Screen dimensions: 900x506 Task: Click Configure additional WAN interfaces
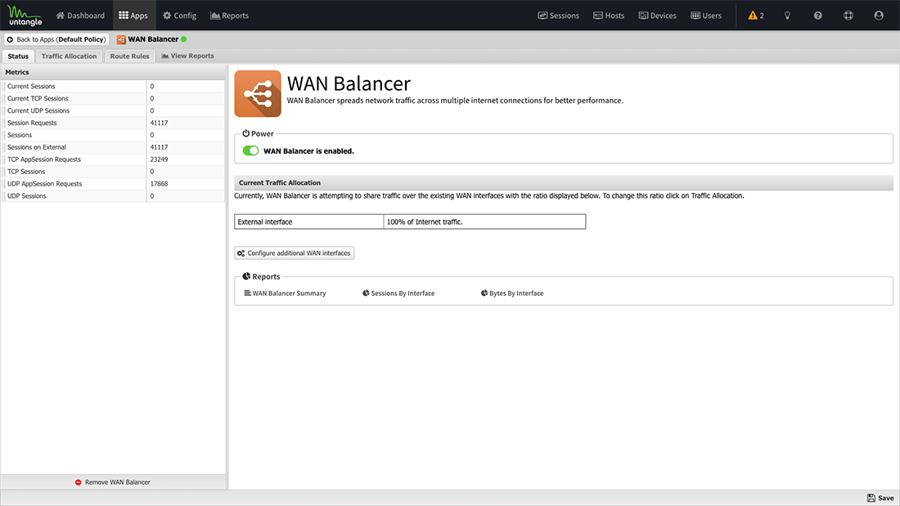click(x=294, y=253)
